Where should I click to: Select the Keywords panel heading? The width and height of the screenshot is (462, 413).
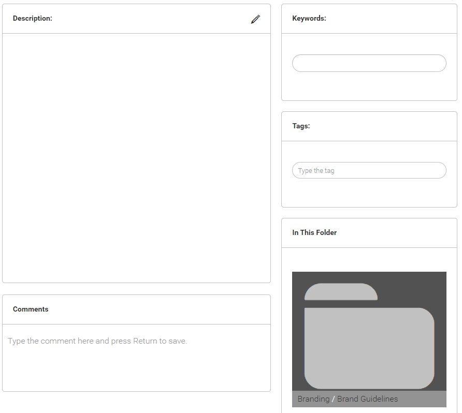(309, 18)
